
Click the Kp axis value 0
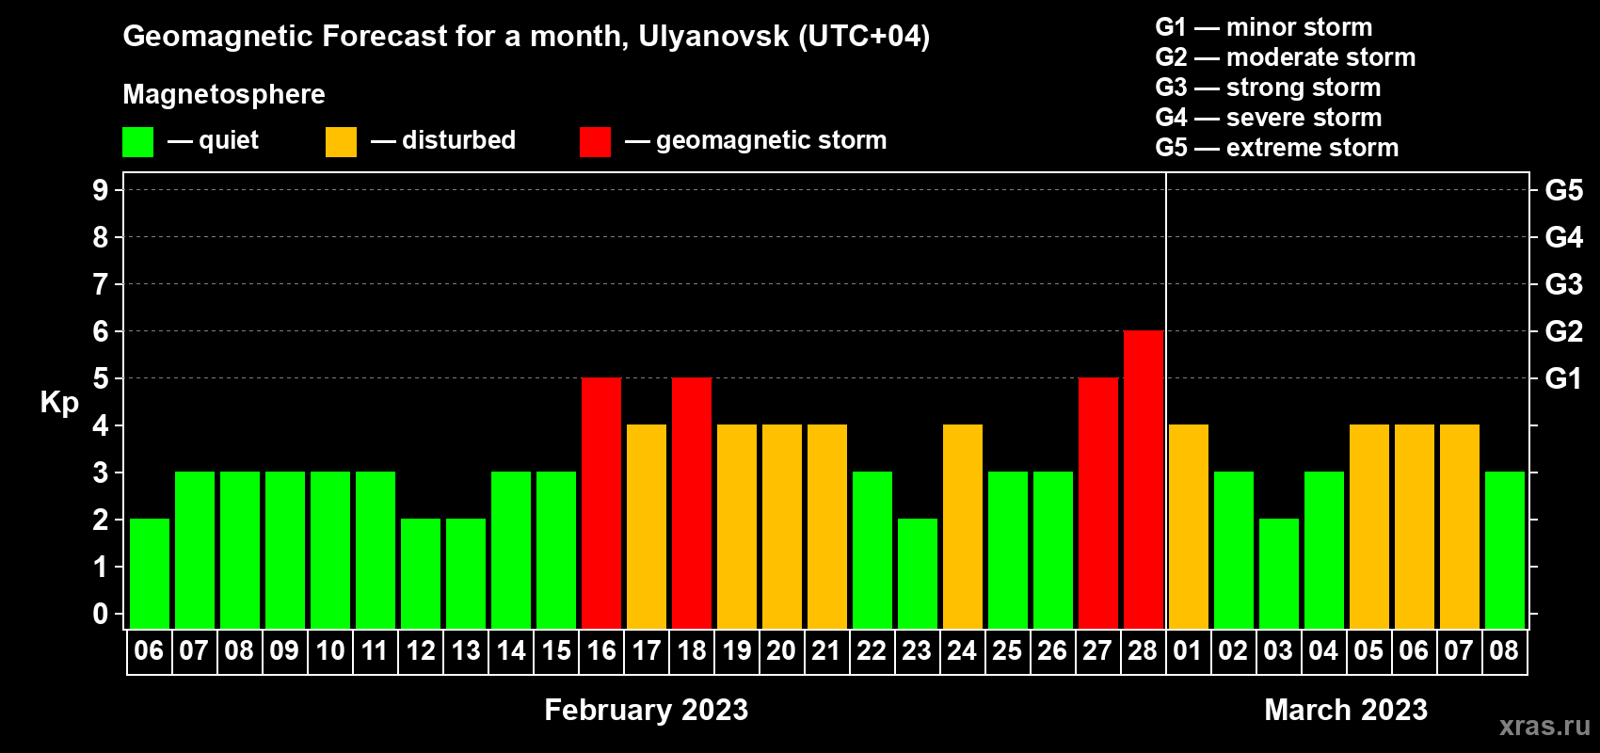coord(101,614)
